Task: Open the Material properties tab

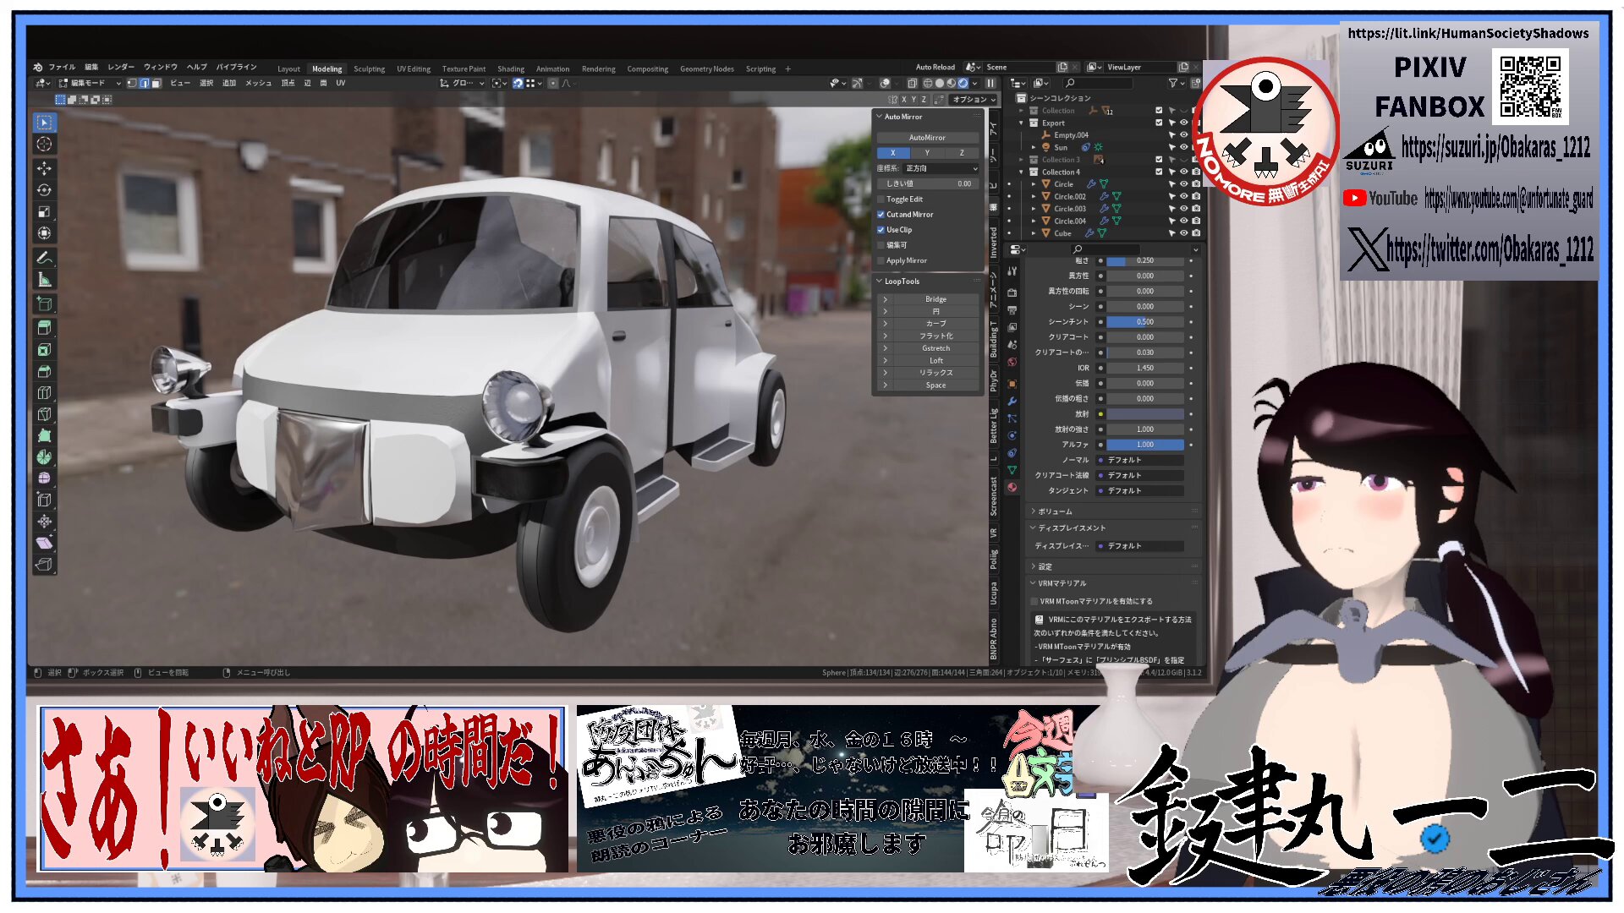Action: point(1012,488)
